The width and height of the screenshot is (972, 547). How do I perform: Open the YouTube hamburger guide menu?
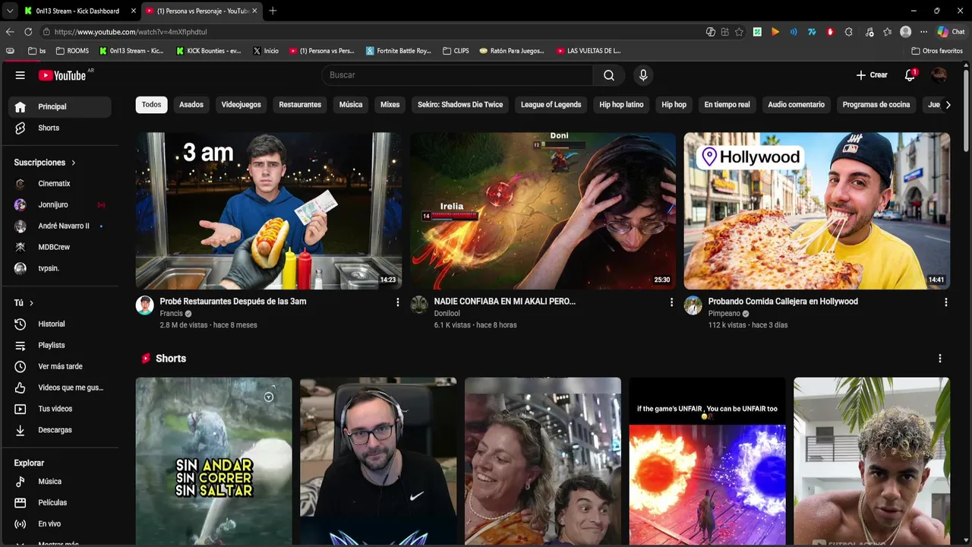[x=21, y=75]
